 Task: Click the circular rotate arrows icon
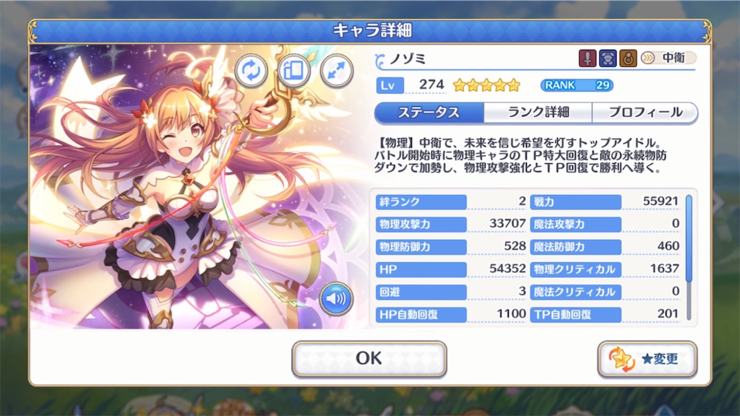click(x=251, y=71)
